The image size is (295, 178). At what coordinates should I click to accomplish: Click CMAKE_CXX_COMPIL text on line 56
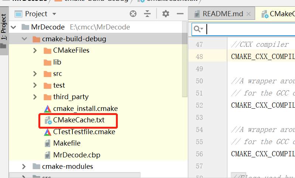tap(263, 154)
